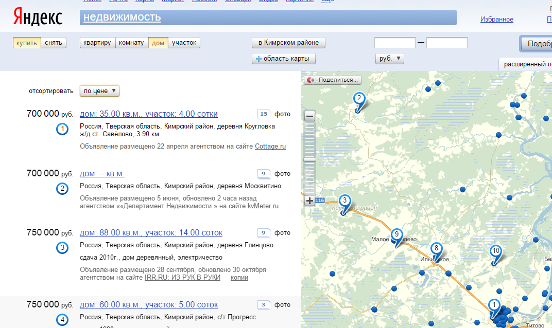Click the road 116 label on map
Viewport: 552px width, 328px height.
[x=320, y=201]
